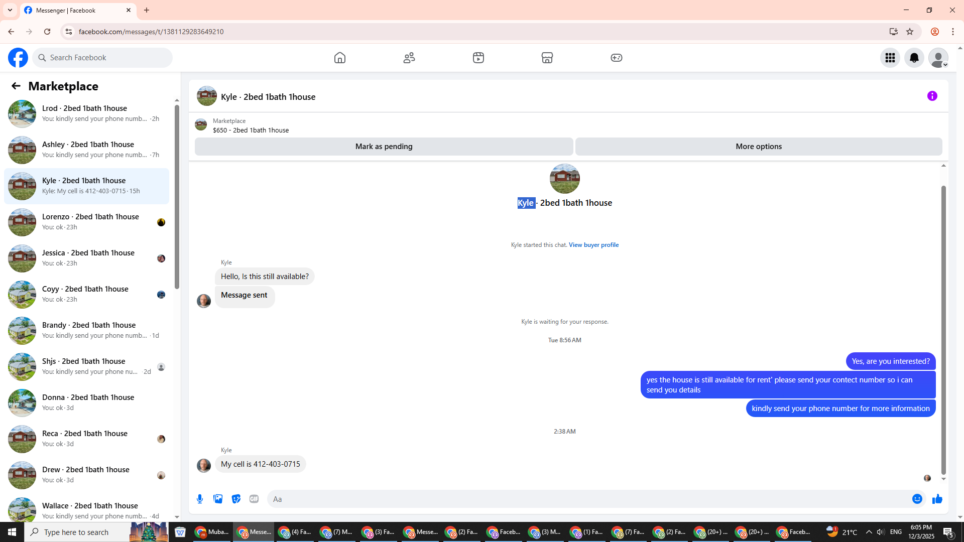This screenshot has width=964, height=542.
Task: Click the listing thumbnail in chat header
Action: 207,96
